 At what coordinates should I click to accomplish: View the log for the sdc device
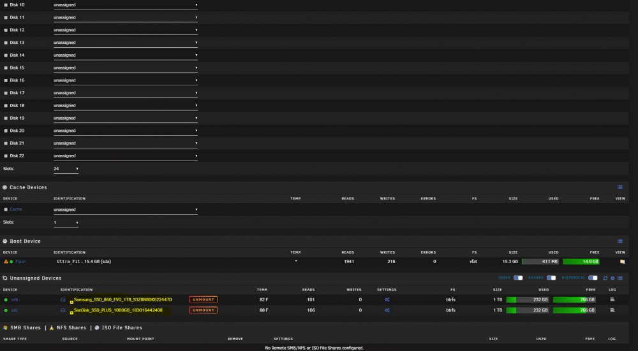coord(612,310)
